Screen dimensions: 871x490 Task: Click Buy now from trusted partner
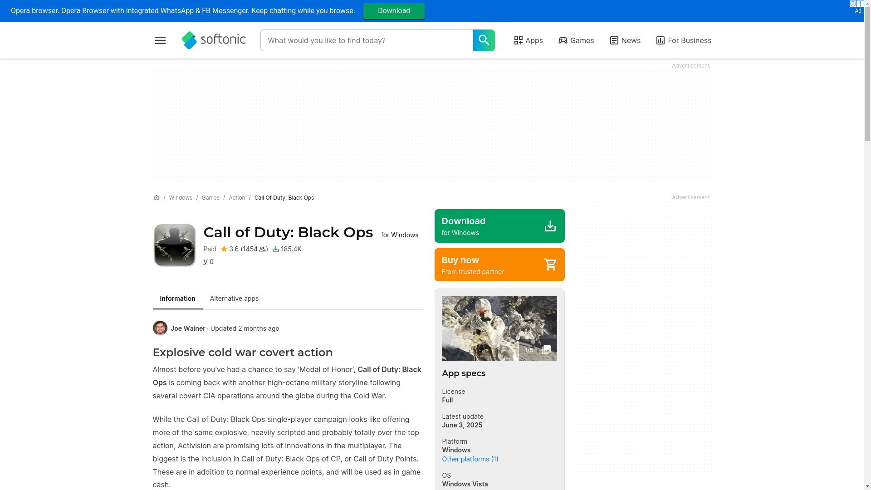(x=499, y=265)
